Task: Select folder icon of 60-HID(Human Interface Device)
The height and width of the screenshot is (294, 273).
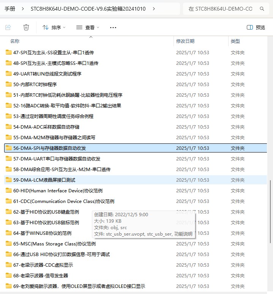Action: click(9, 190)
